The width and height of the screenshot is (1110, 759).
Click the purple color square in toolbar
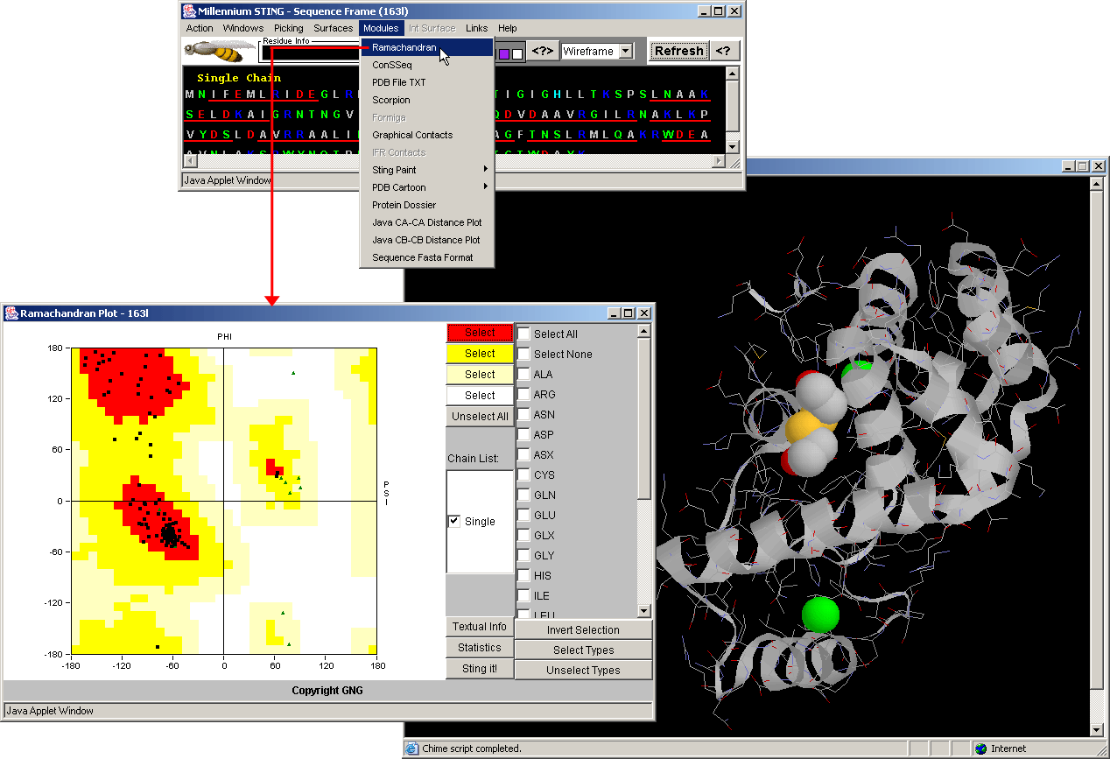504,54
